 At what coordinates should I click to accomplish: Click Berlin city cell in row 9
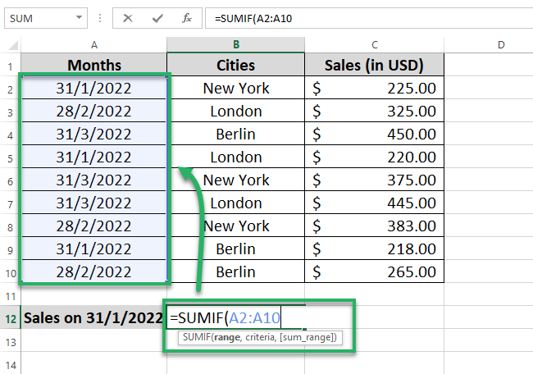pos(236,249)
